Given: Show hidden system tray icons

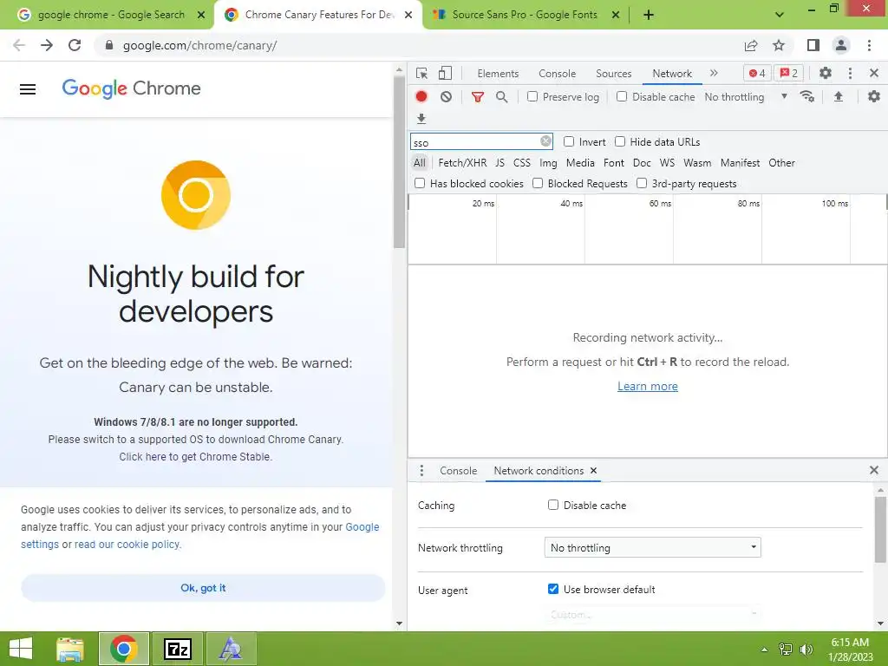Looking at the screenshot, I should (764, 650).
